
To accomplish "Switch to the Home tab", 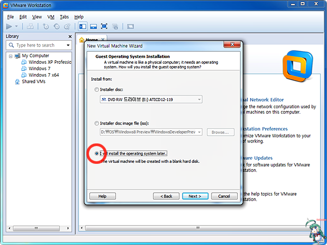I will 92,40.
